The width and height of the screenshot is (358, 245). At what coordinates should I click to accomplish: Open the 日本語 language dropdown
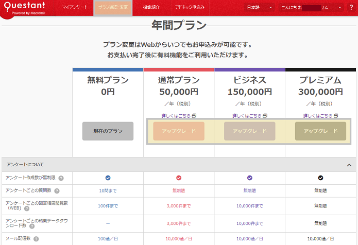click(259, 8)
